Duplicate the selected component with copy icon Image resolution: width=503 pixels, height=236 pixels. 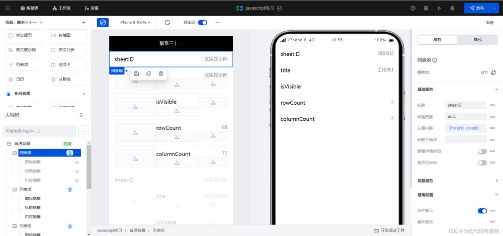pyautogui.click(x=148, y=73)
